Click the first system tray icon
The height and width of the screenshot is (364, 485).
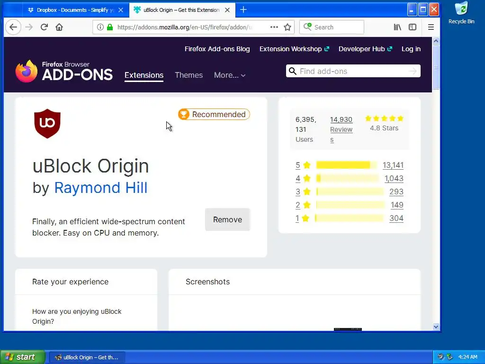[x=440, y=357]
